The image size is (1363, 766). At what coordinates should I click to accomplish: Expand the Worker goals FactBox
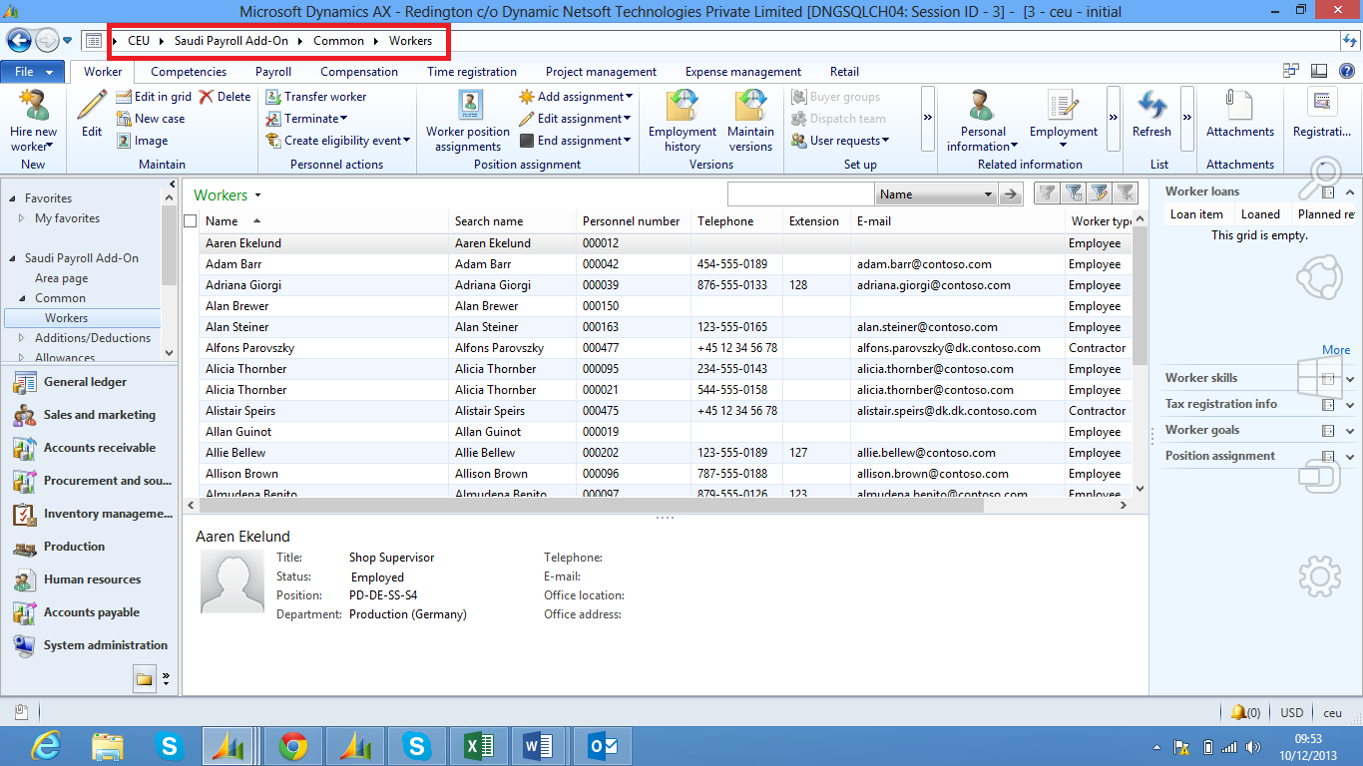point(1350,431)
